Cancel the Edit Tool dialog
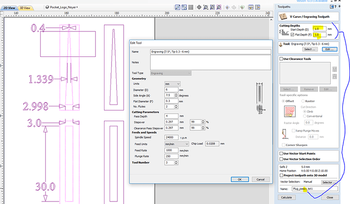The width and height of the screenshot is (350, 204). 261,180
